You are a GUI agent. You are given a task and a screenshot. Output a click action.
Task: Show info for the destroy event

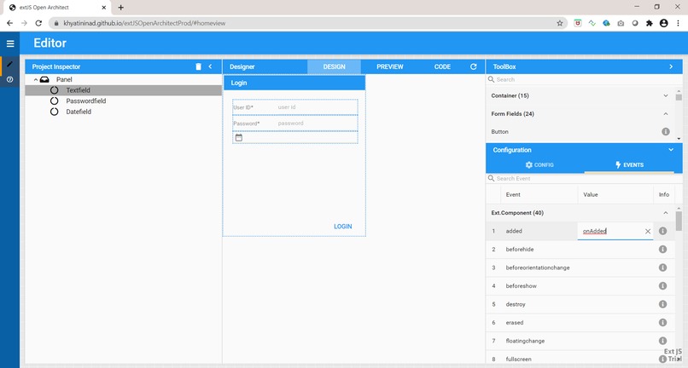662,304
